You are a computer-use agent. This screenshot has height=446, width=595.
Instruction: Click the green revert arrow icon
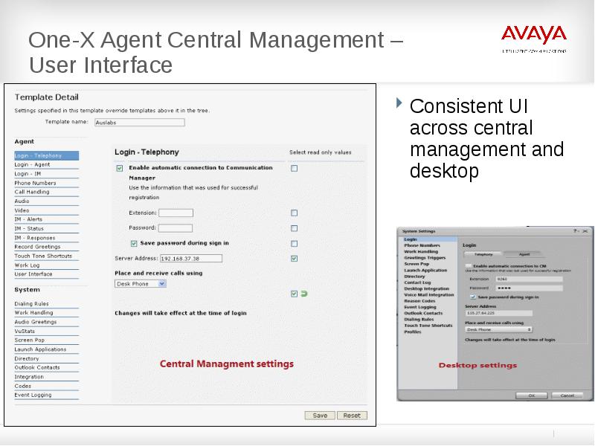pyautogui.click(x=304, y=294)
